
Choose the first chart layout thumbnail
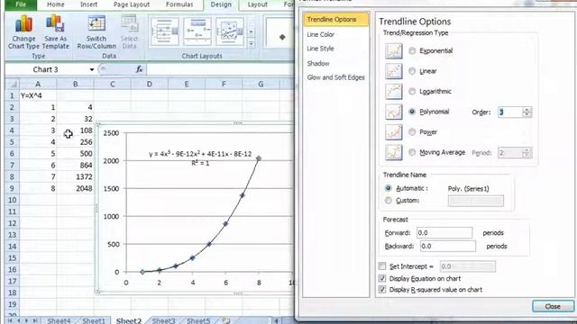pyautogui.click(x=164, y=31)
